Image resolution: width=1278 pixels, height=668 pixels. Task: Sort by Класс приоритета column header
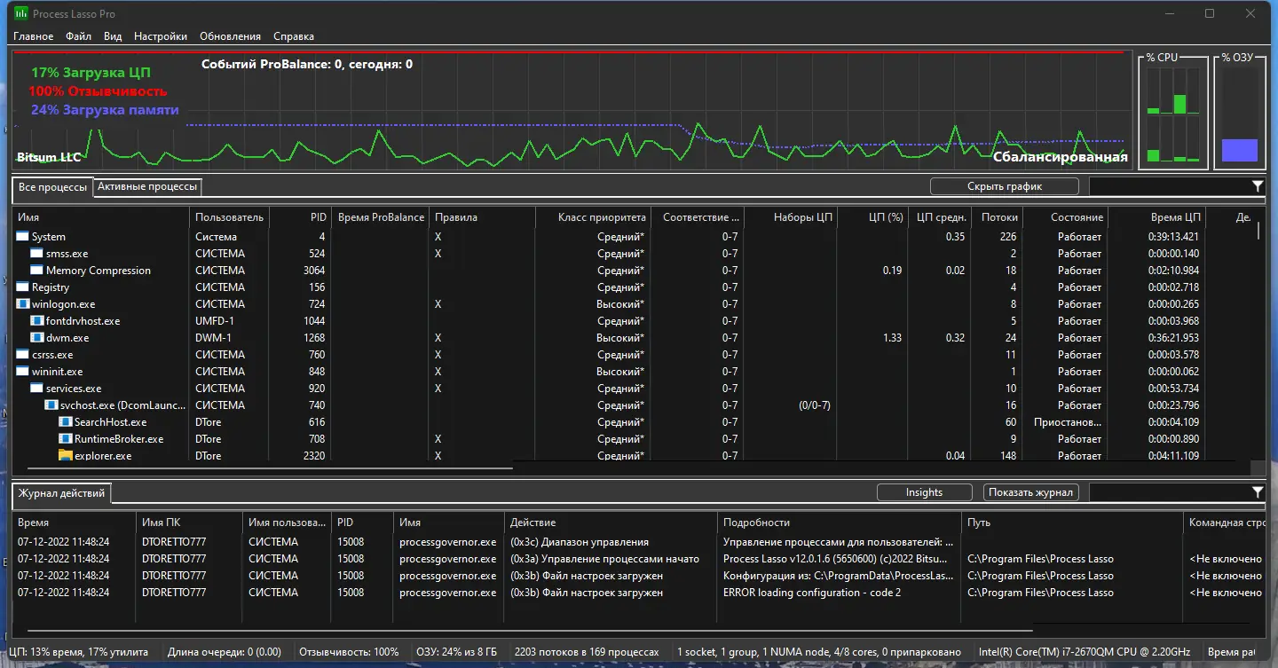pos(593,217)
